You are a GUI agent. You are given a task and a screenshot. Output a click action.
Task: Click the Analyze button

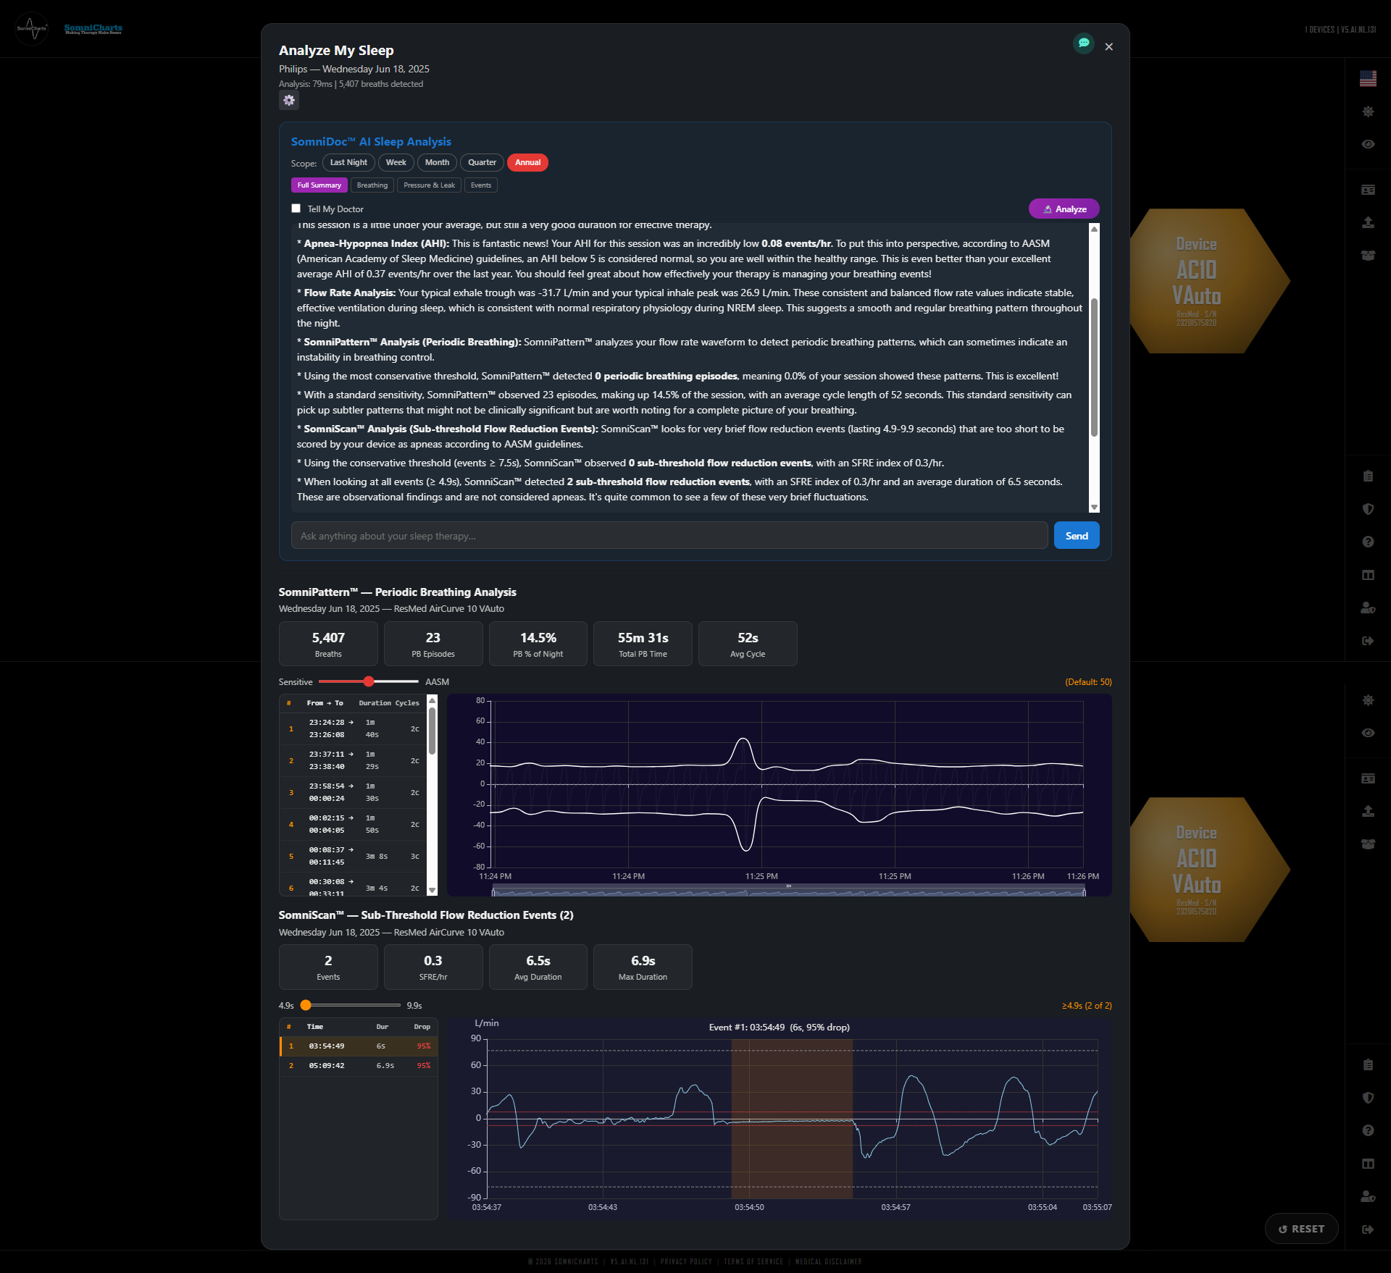1064,209
